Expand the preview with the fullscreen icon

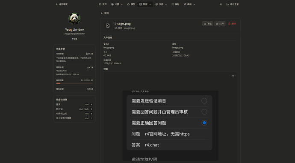(x=233, y=76)
